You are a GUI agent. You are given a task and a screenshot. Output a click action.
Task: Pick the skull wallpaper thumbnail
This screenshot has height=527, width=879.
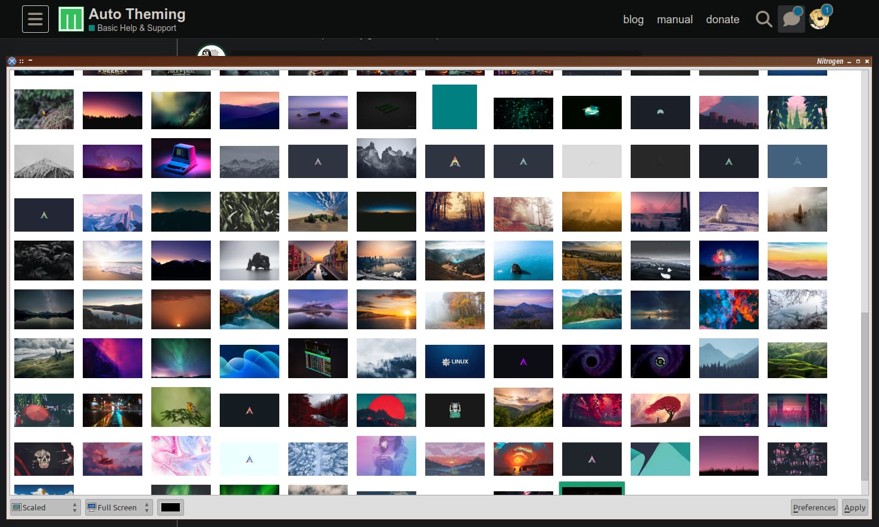[x=44, y=459]
